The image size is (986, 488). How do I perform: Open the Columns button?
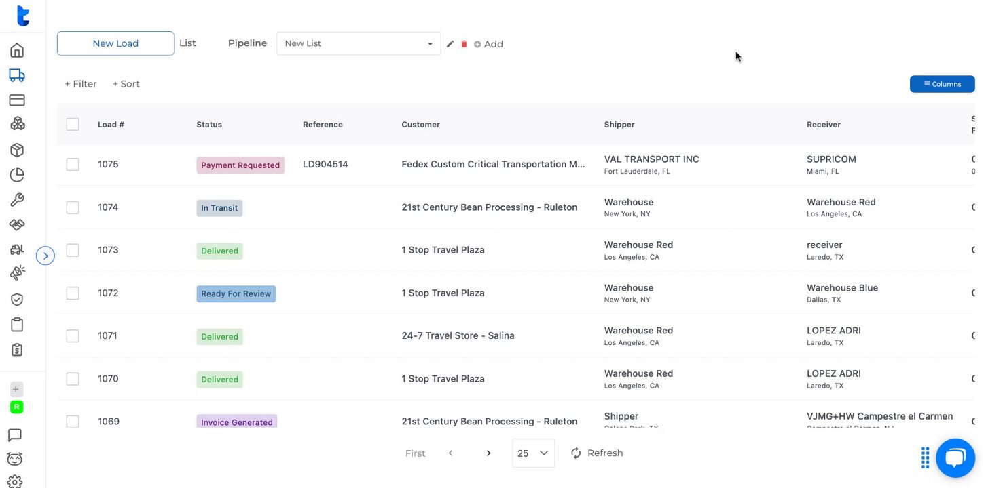(942, 84)
